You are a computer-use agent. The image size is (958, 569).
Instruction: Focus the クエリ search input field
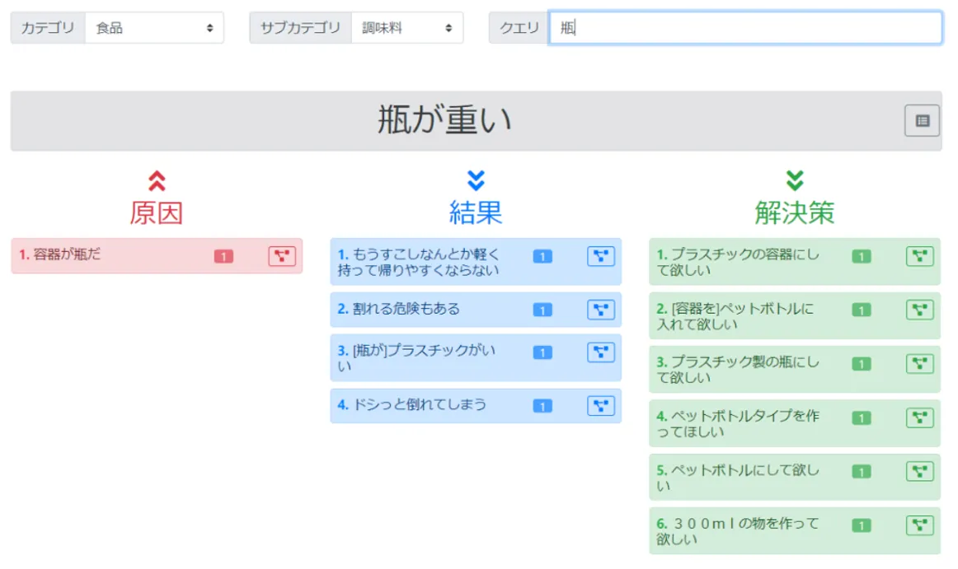[745, 28]
